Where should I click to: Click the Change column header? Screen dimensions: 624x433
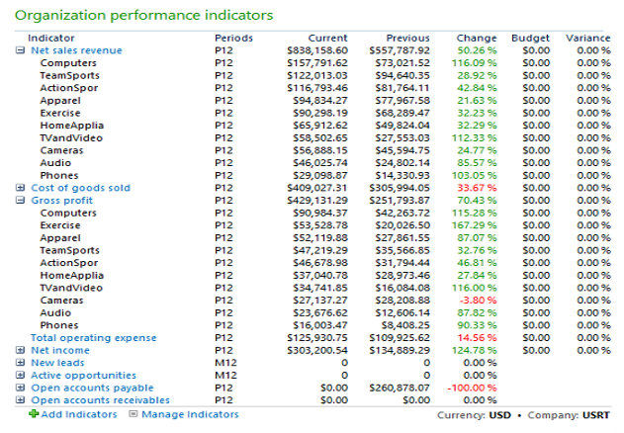click(x=477, y=38)
